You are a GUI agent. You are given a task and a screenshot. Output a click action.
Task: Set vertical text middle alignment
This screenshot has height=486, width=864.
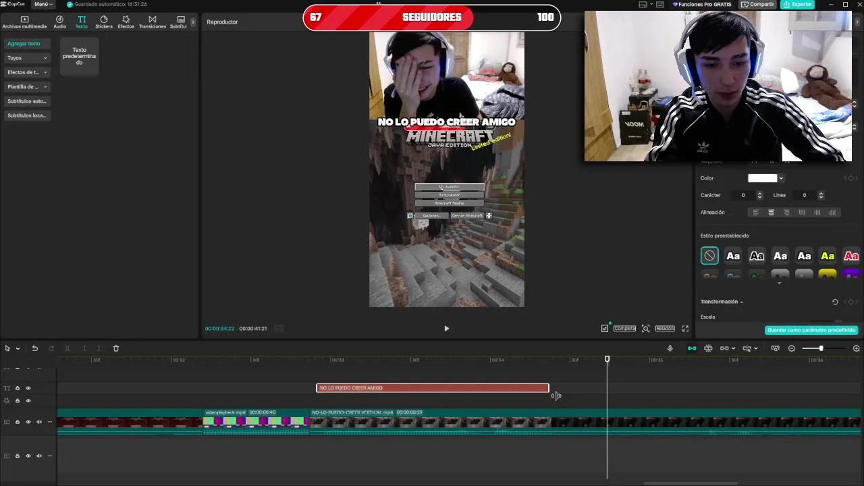(x=817, y=213)
